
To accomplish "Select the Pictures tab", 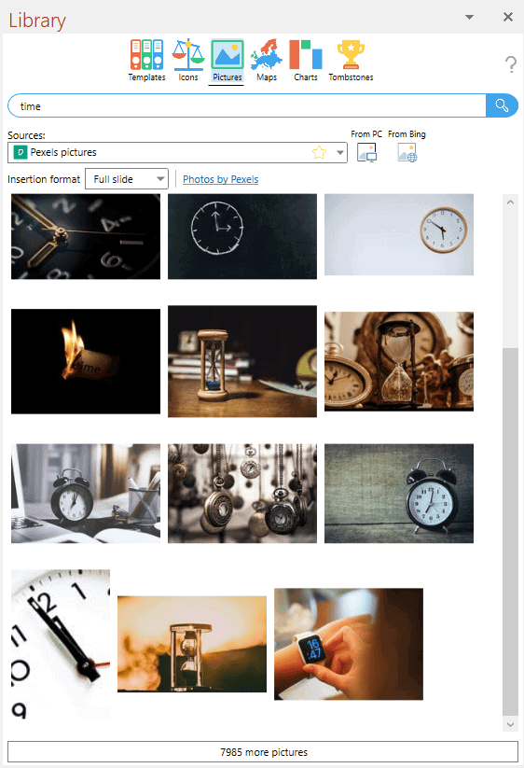I will [227, 61].
